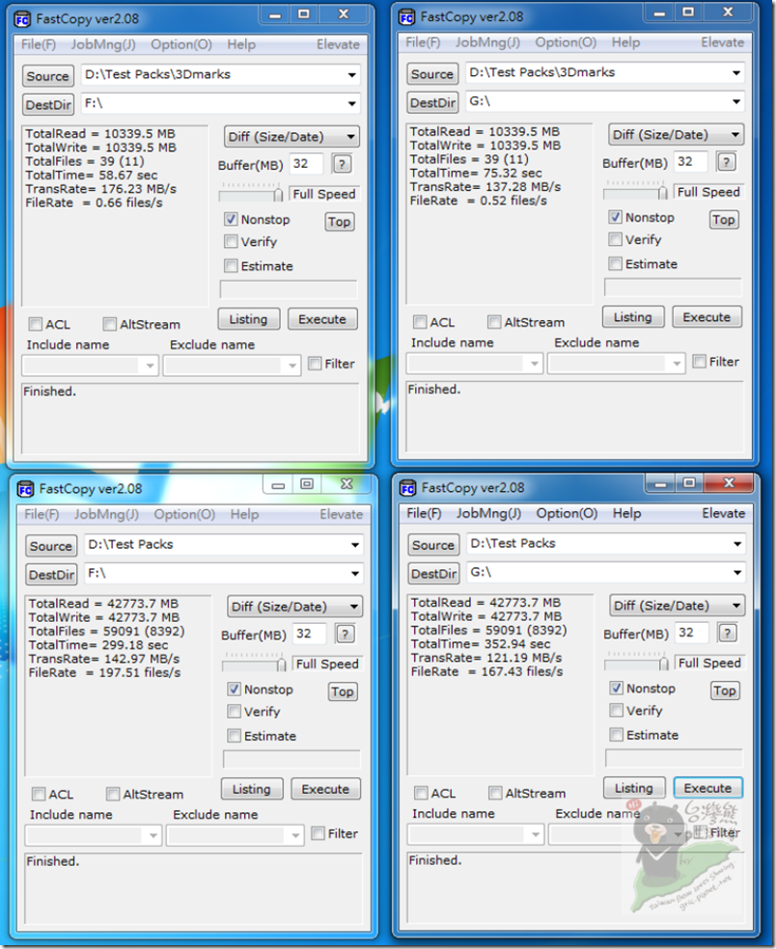Click FastCopy app icon in bottom-left window title
The width and height of the screenshot is (776, 949).
click(25, 489)
